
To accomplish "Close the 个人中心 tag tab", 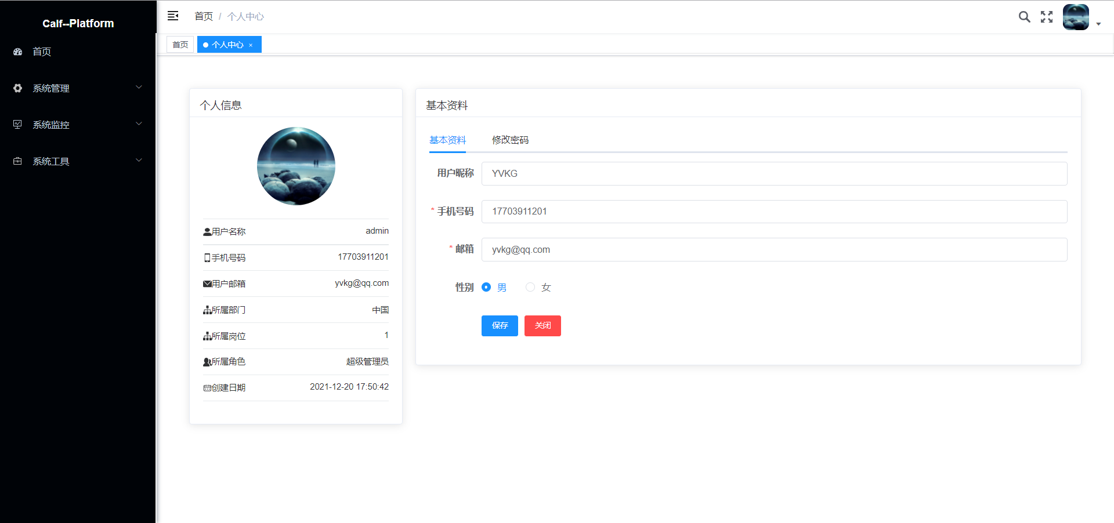I will coord(251,45).
